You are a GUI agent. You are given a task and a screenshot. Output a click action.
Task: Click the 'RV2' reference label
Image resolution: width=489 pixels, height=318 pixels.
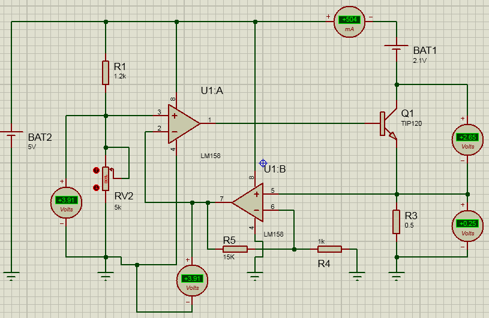coord(124,196)
